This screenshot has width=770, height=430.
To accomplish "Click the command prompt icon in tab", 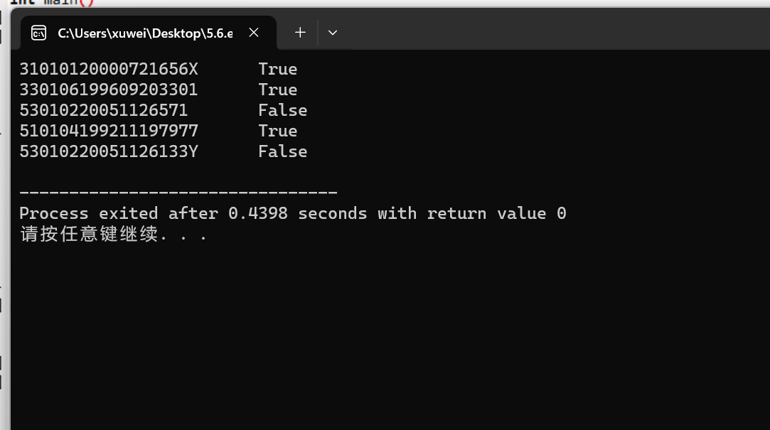I will coord(39,33).
